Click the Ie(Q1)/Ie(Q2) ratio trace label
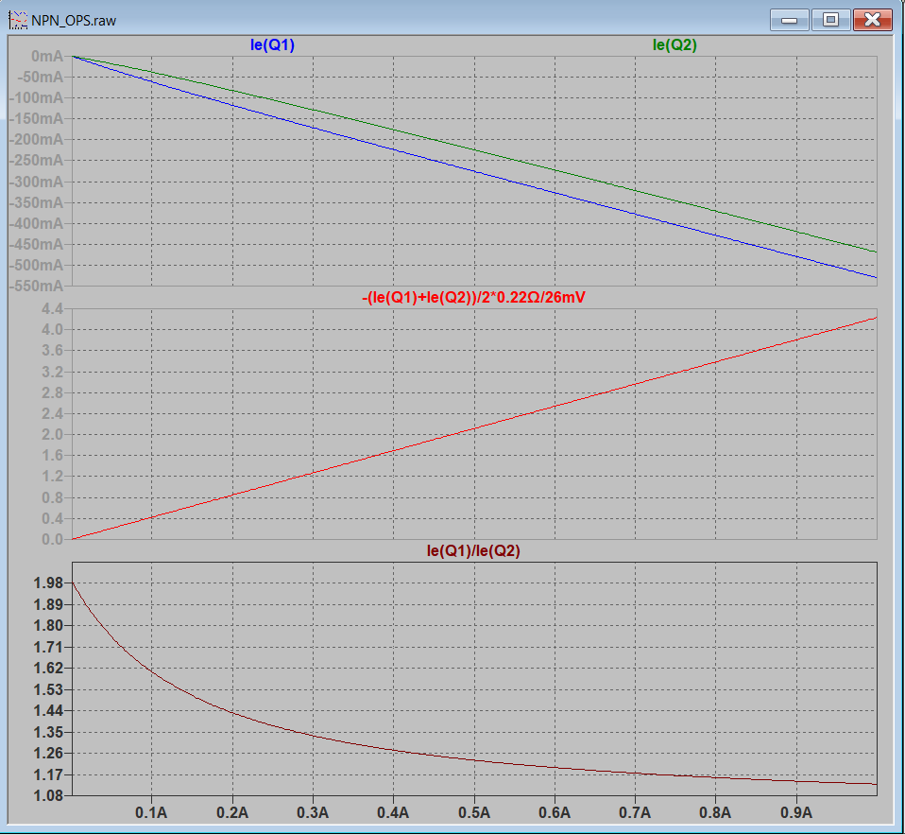Viewport: 905px width, 835px height. [x=473, y=550]
